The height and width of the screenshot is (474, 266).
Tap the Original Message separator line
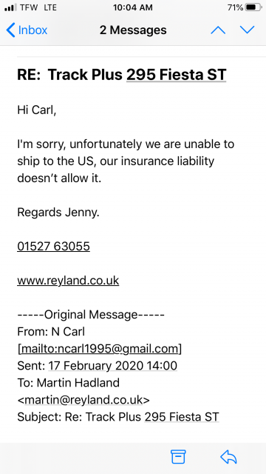91,315
